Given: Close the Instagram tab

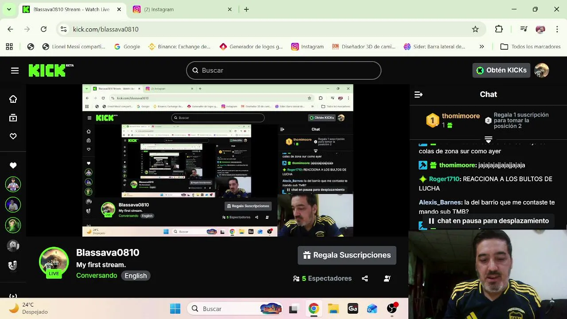Looking at the screenshot, I should click(x=230, y=9).
